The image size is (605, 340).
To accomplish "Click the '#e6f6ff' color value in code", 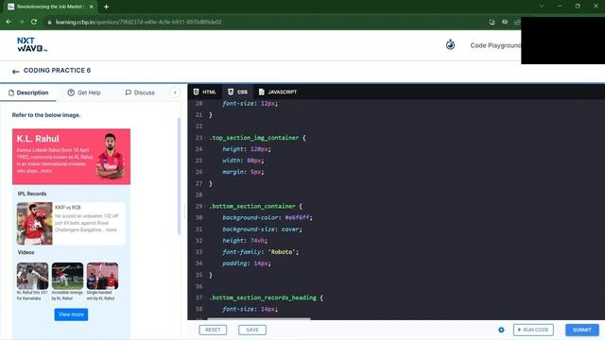I will point(297,218).
